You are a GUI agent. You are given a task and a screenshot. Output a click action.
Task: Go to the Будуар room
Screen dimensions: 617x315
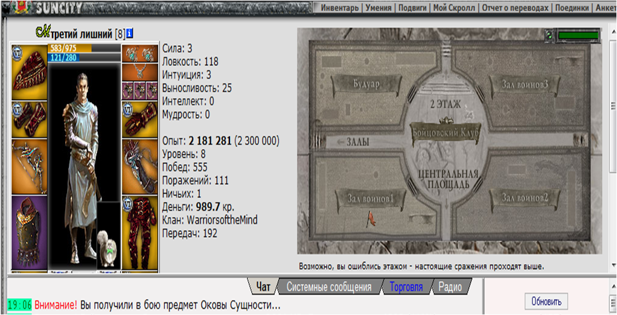366,84
